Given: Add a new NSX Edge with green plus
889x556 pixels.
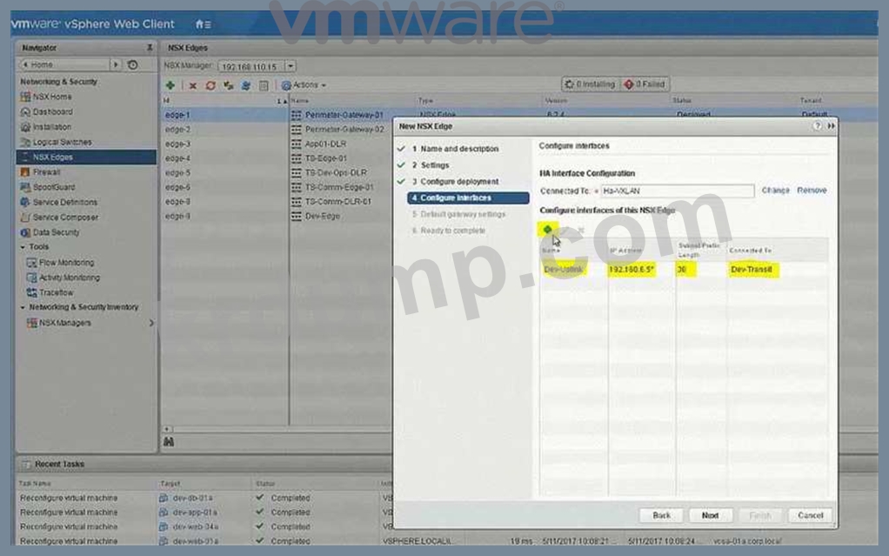Looking at the screenshot, I should point(170,85).
